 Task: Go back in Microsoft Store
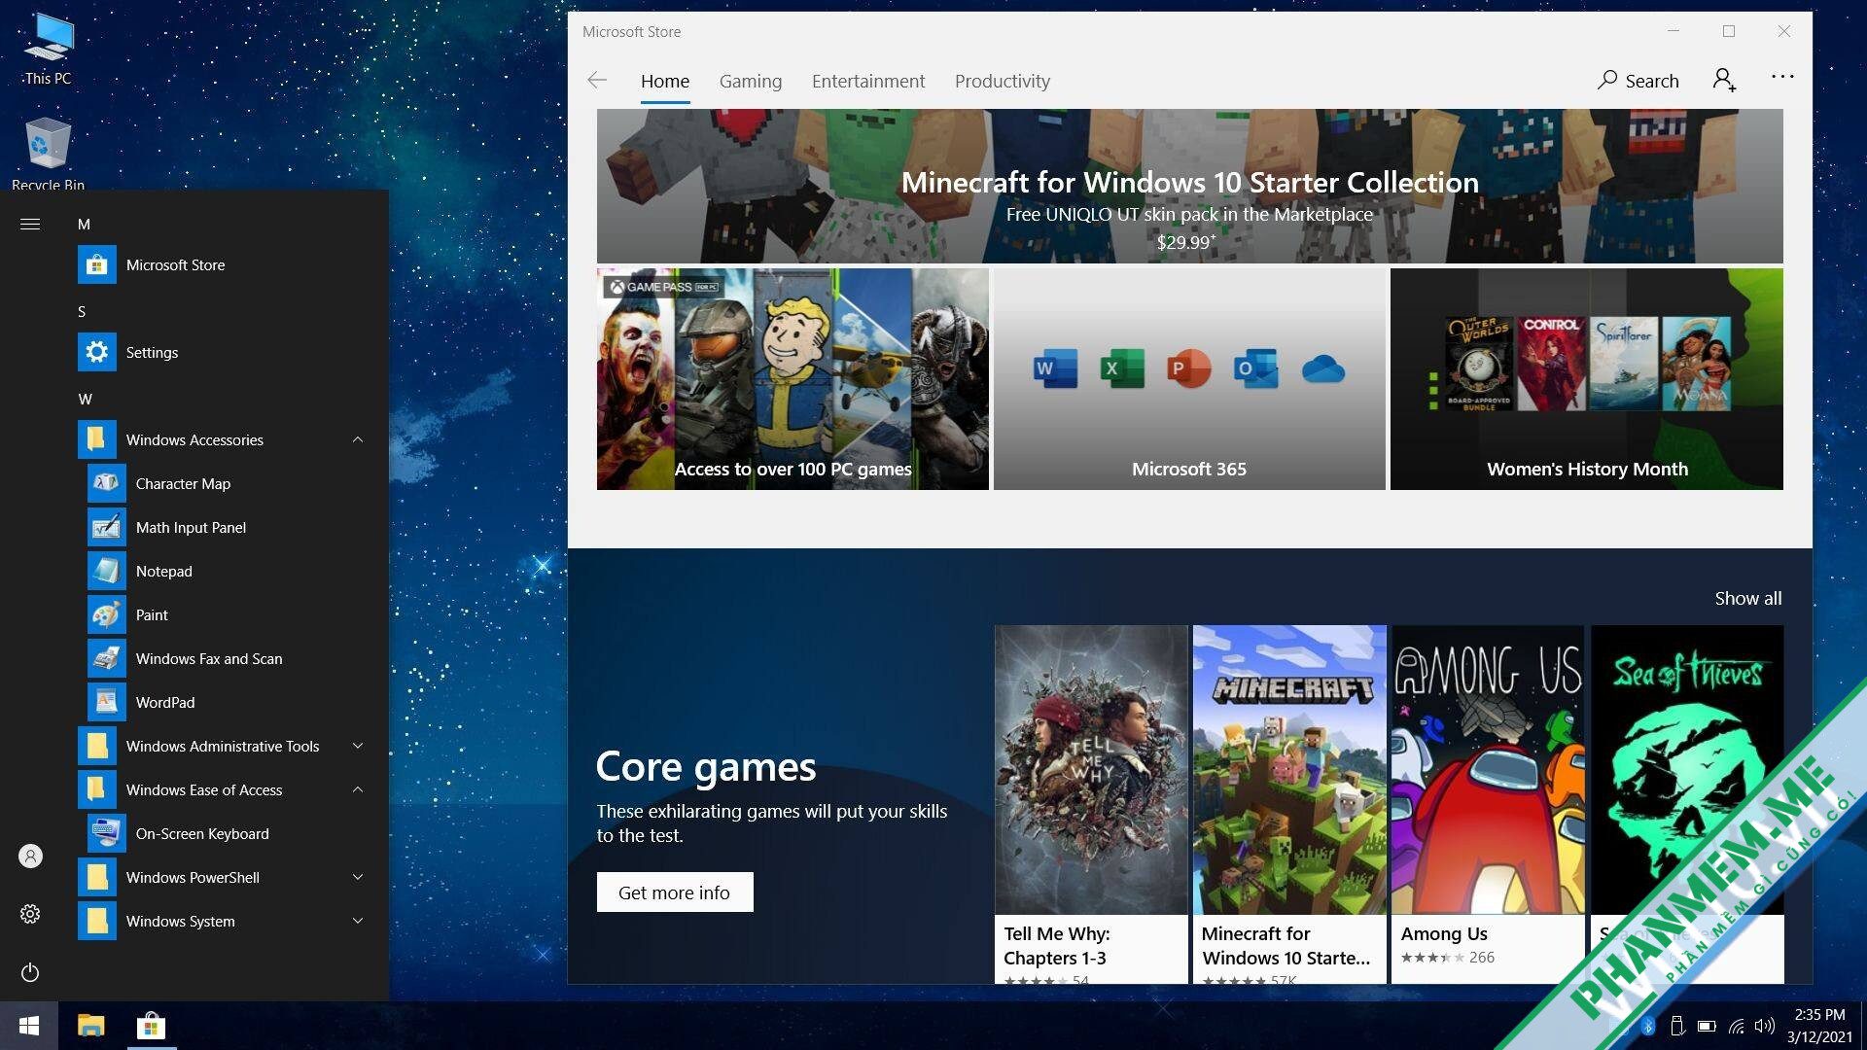597,81
